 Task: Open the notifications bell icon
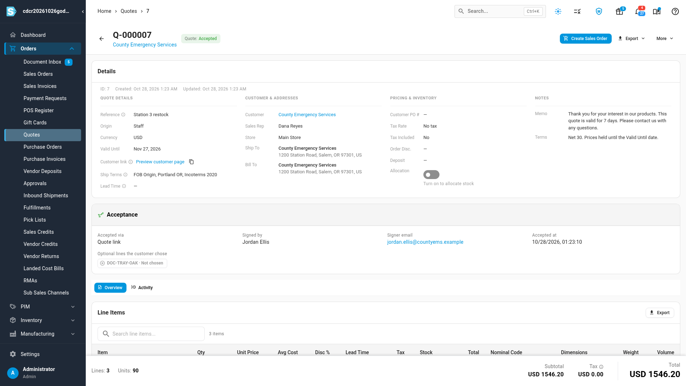(639, 11)
